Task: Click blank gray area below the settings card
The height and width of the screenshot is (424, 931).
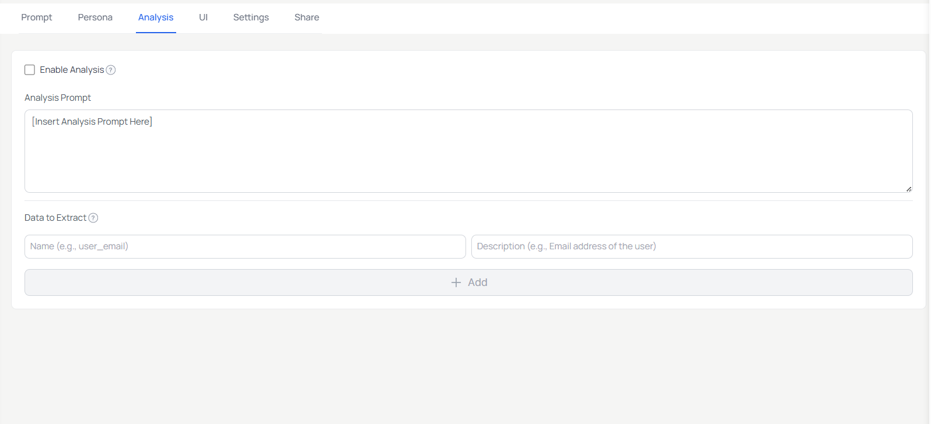Action: (467, 367)
